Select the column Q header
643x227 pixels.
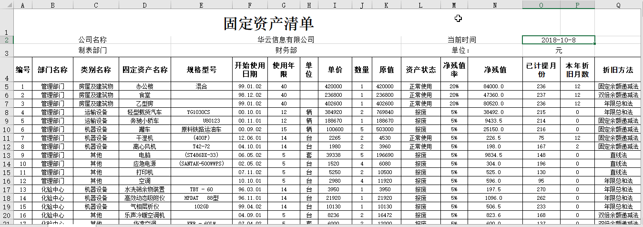(x=618, y=4)
